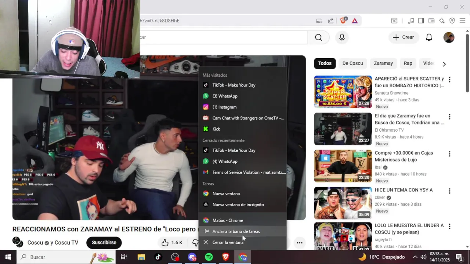Open the video more actions ellipsis
The height and width of the screenshot is (264, 470).
(x=300, y=242)
